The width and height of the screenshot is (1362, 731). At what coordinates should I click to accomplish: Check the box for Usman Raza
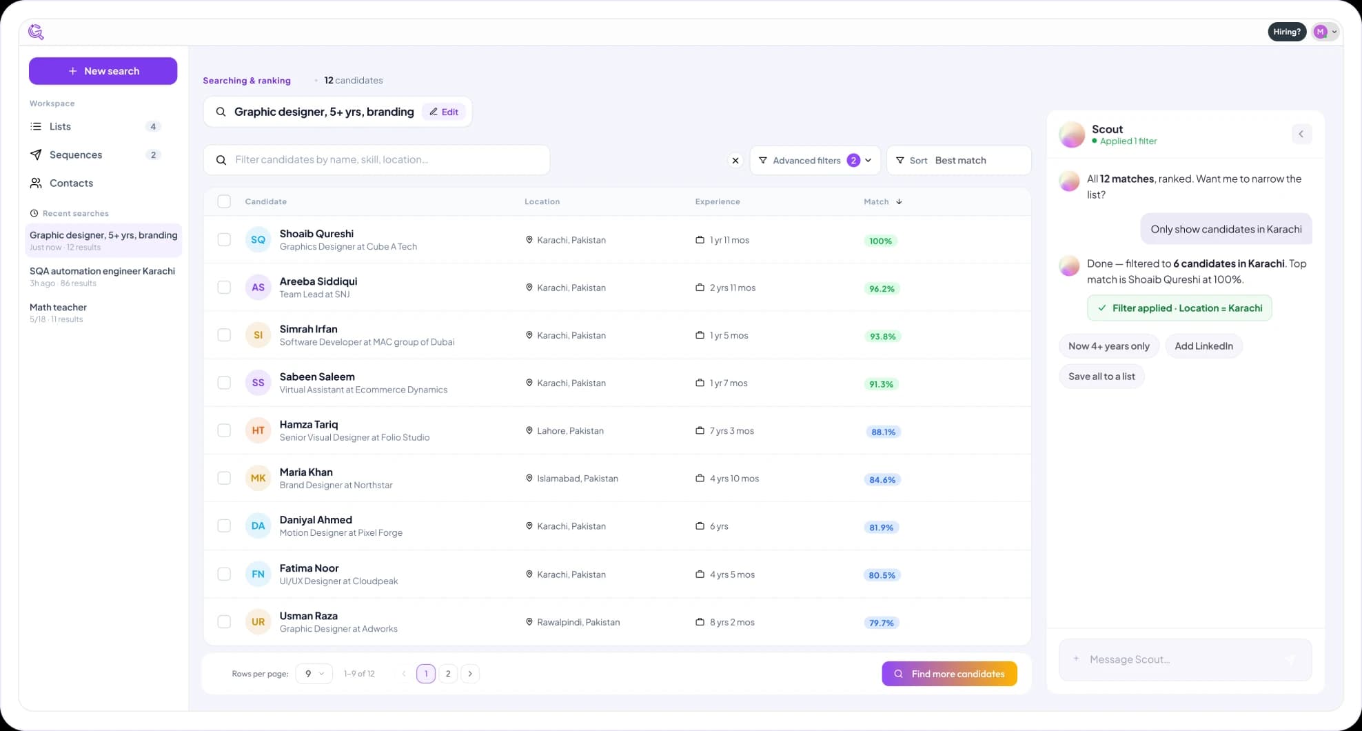pyautogui.click(x=224, y=621)
